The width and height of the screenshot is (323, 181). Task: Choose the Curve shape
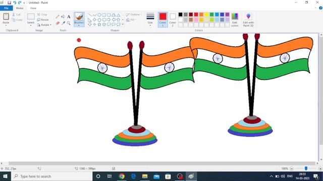point(94,15)
